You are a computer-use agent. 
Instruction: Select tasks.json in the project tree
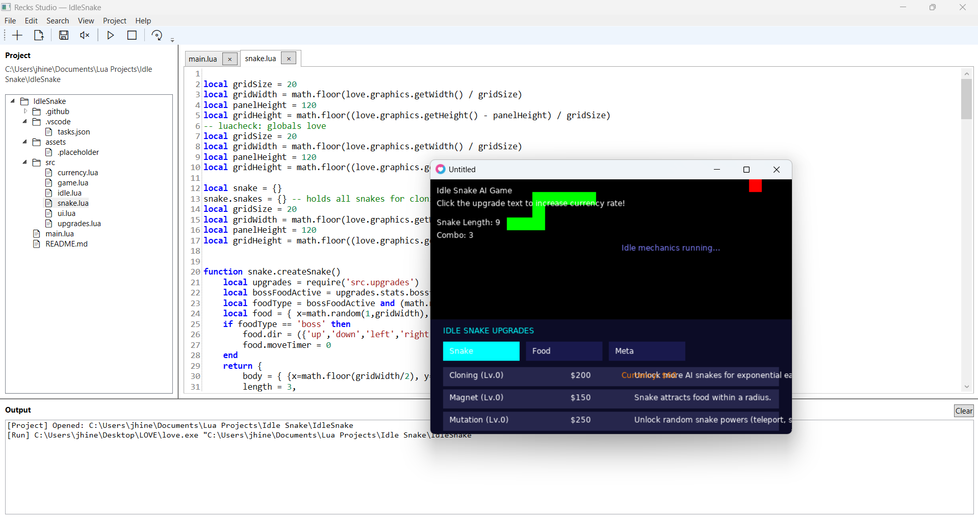73,132
